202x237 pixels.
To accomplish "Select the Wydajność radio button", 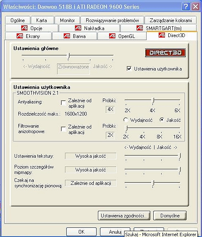I will (125, 120).
